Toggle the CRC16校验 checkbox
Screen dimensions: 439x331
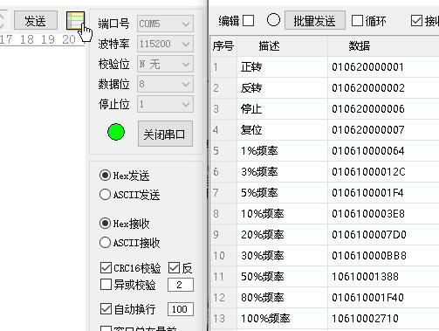[x=106, y=267]
